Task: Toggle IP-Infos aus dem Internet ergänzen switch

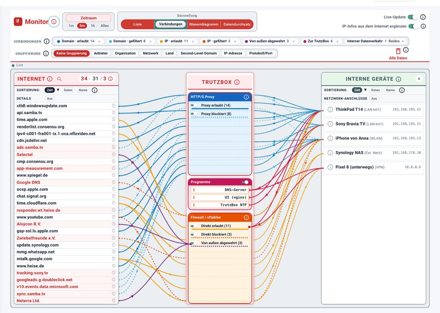Action: click(413, 26)
